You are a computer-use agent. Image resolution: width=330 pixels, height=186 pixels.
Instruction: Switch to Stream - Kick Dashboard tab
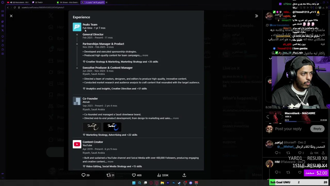click(68, 2)
